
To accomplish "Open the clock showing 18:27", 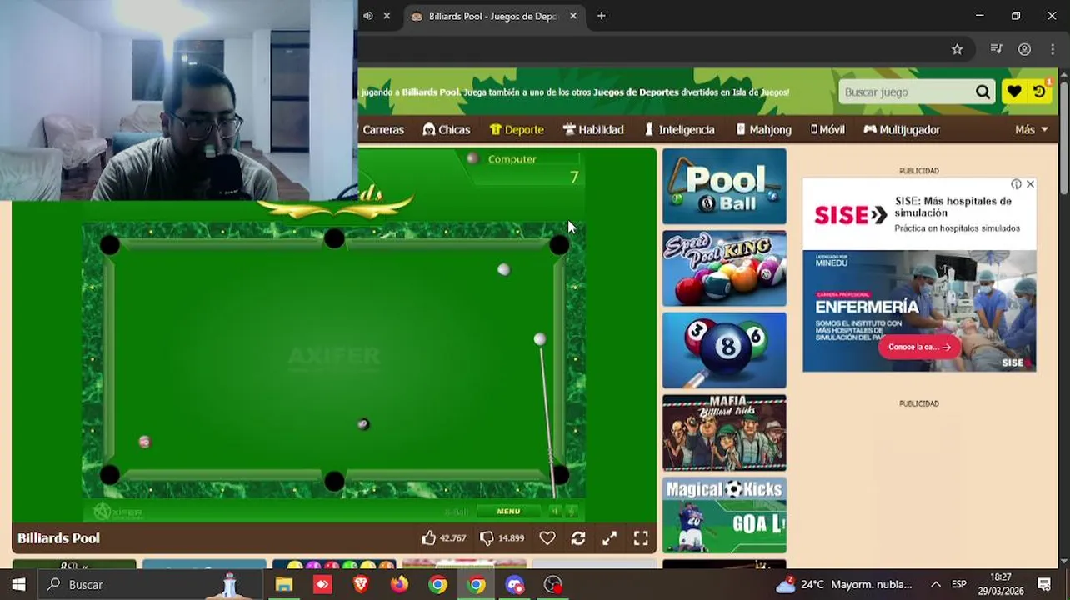I will pyautogui.click(x=1001, y=584).
